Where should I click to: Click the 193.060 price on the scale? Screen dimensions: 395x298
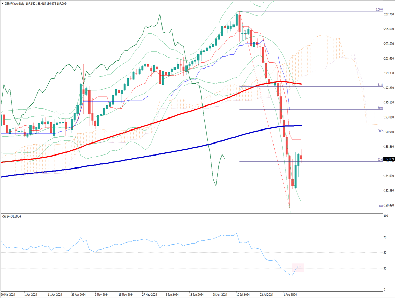click(x=389, y=117)
